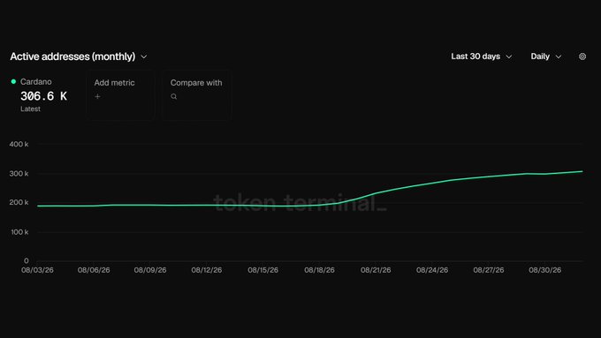Open the Last 30 days range dropdown
601x338 pixels.
click(481, 56)
